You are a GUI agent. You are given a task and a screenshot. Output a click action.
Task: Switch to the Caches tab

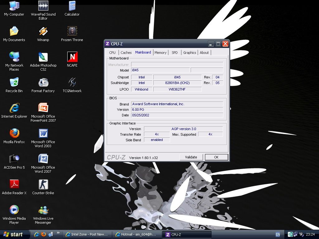coord(126,53)
